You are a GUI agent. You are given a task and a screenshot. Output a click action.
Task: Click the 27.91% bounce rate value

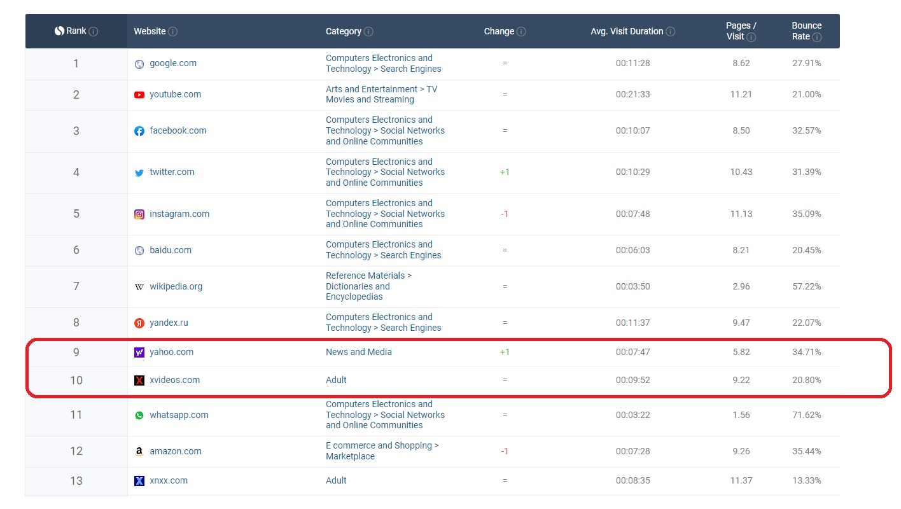point(807,64)
